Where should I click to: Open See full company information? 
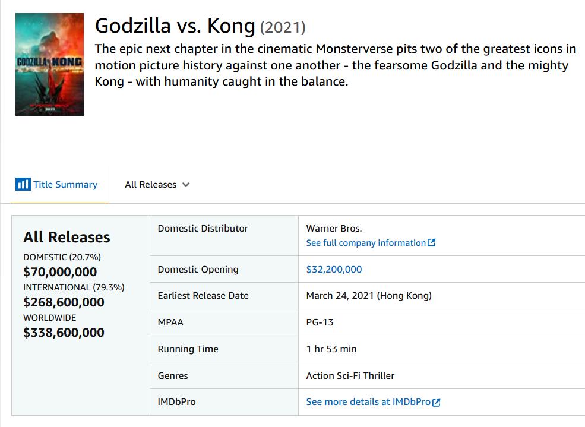(365, 242)
